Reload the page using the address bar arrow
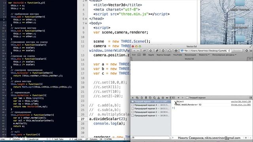 tap(229, 51)
